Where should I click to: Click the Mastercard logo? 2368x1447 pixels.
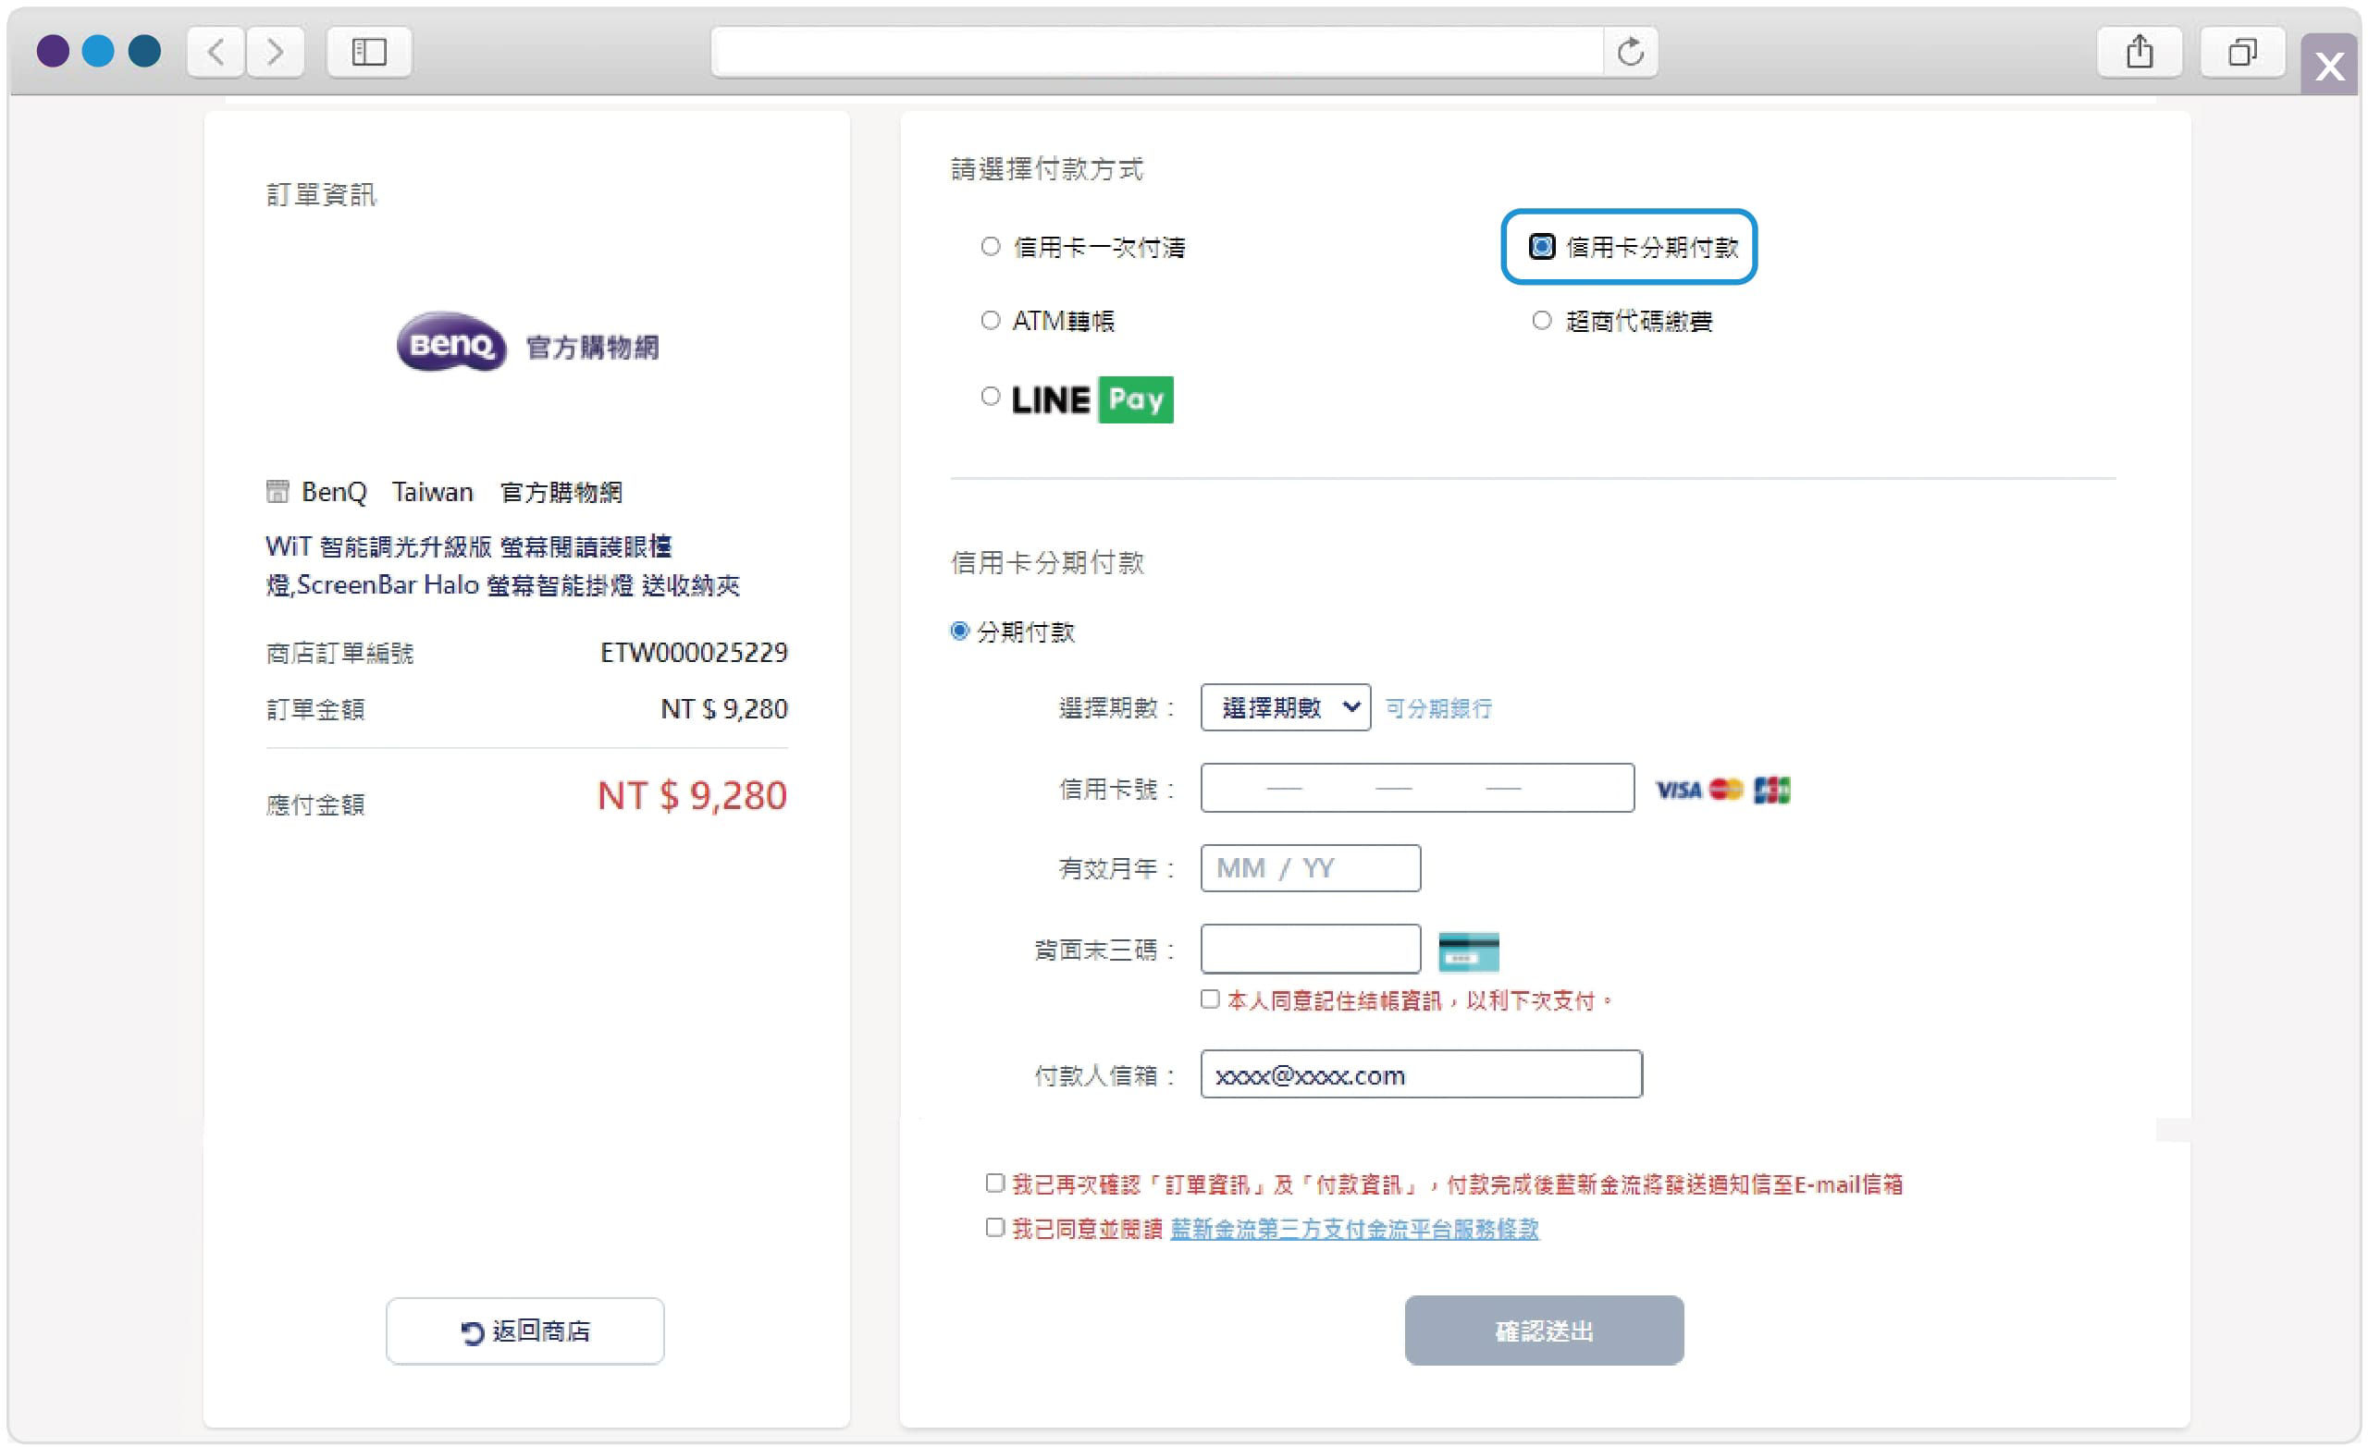click(x=1726, y=789)
